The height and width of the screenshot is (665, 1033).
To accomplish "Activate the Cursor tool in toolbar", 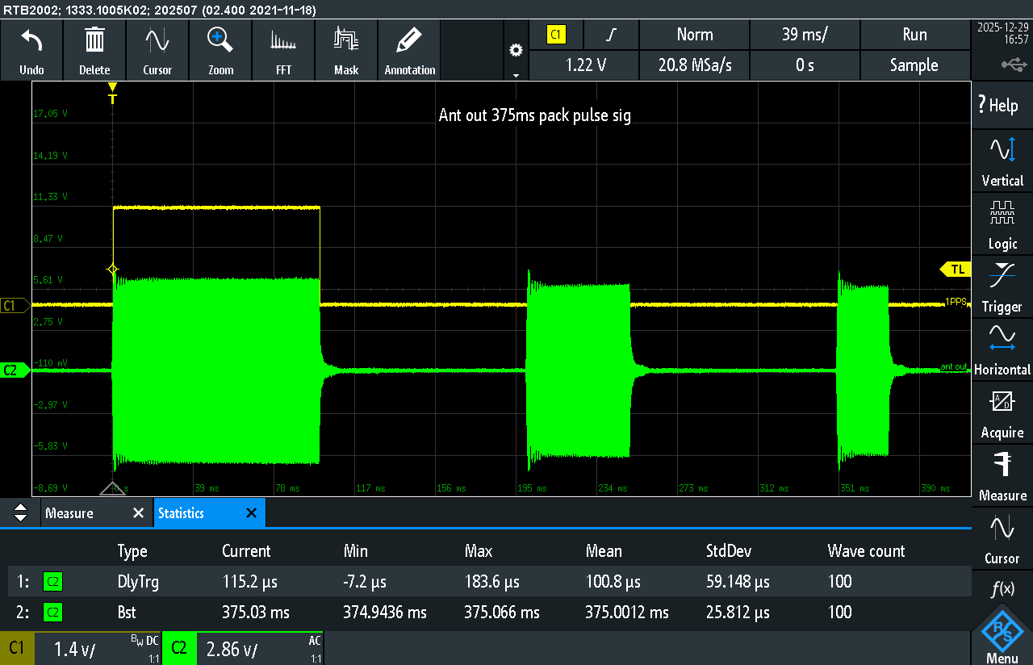I will pos(157,40).
